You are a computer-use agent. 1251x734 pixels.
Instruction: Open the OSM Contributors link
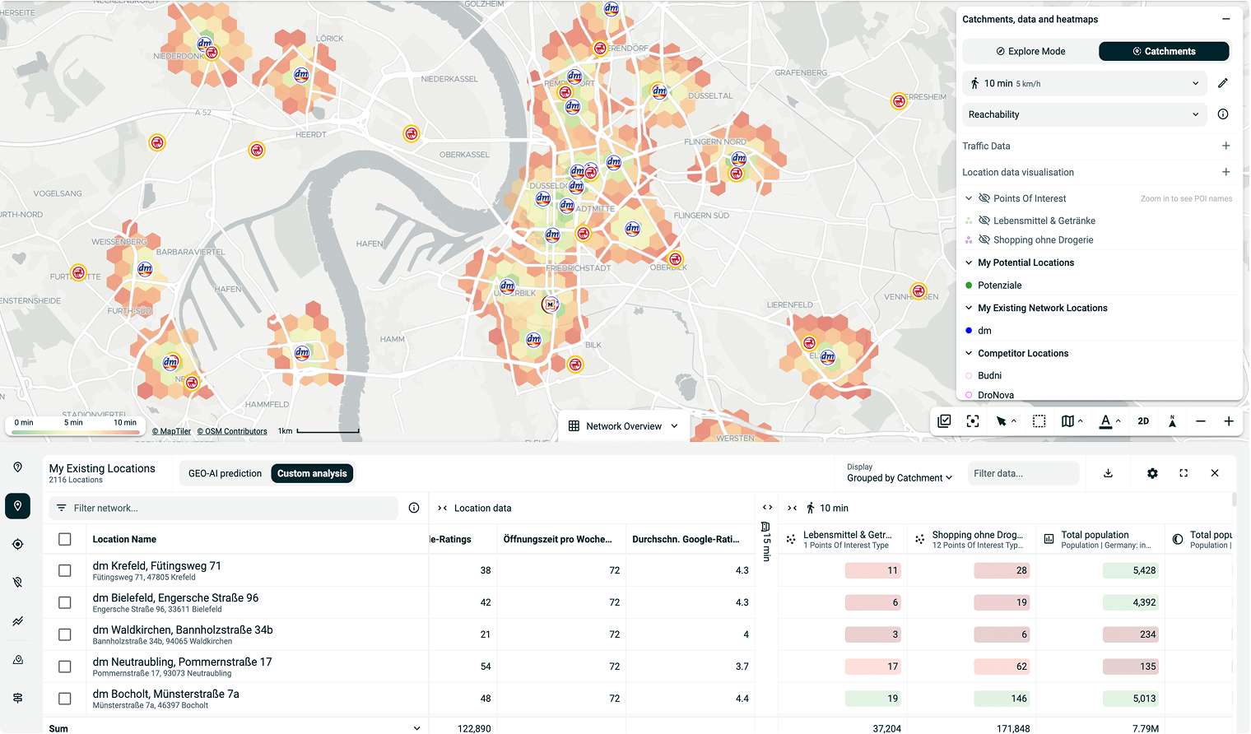pyautogui.click(x=232, y=431)
